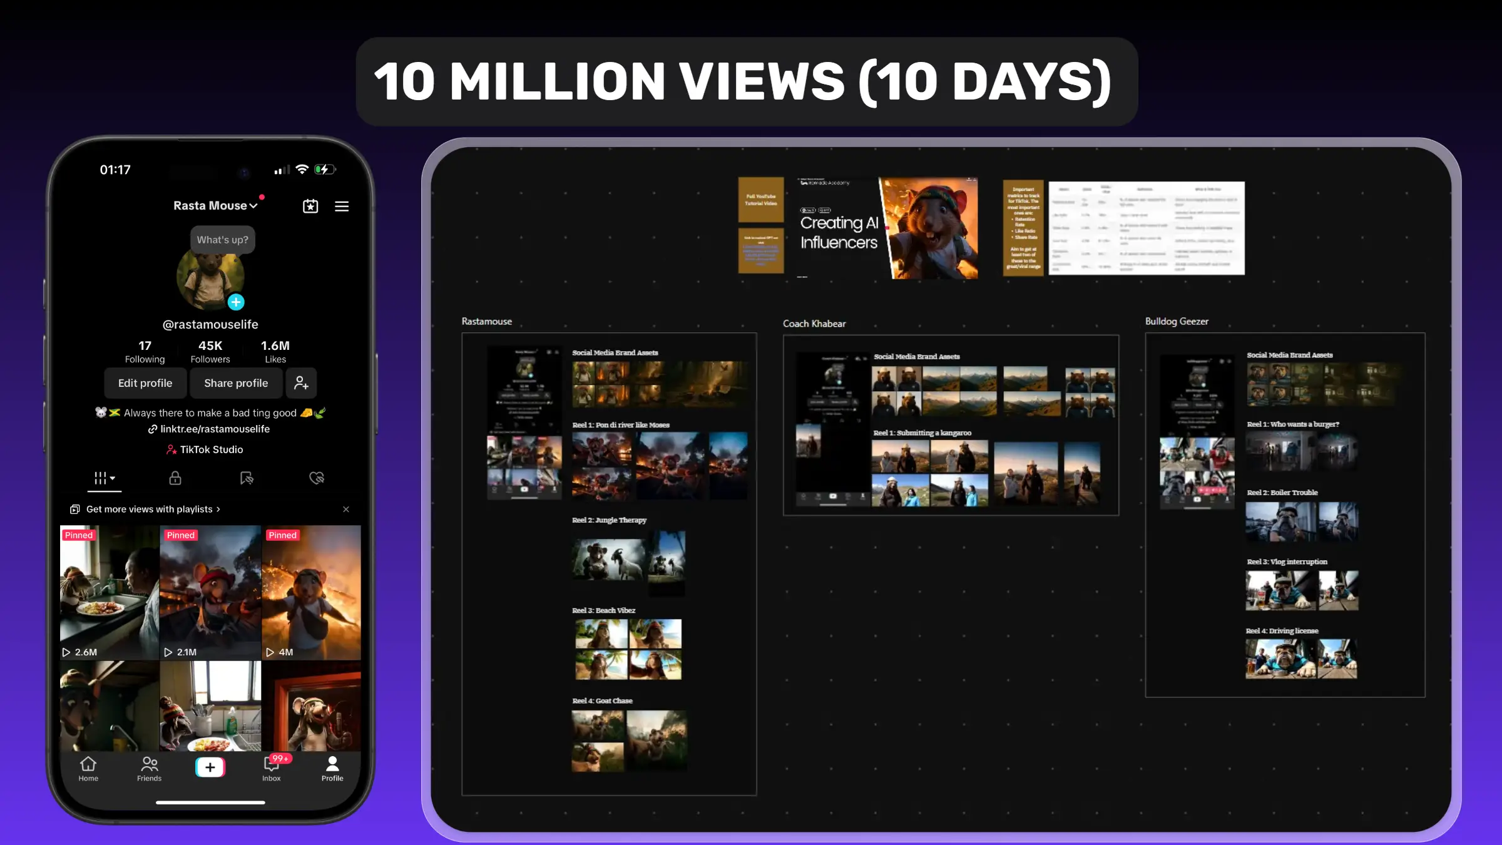Select Bulldog Geezer Social Media Brand Assets heading
This screenshot has height=845, width=1502.
(1290, 356)
